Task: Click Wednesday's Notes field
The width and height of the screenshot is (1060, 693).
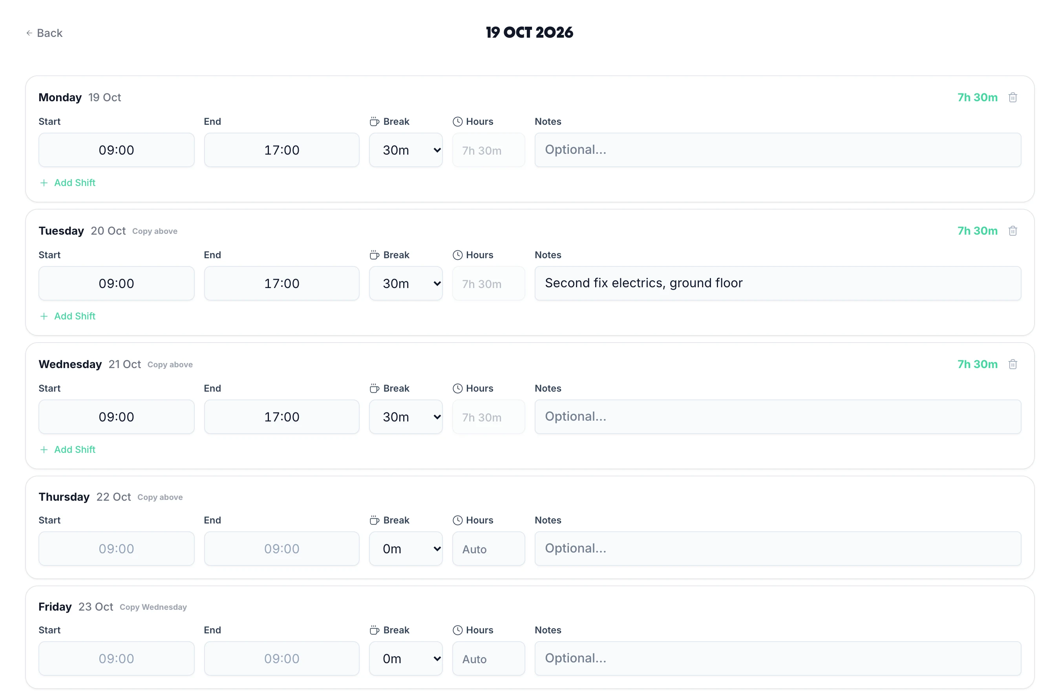Action: 778,417
